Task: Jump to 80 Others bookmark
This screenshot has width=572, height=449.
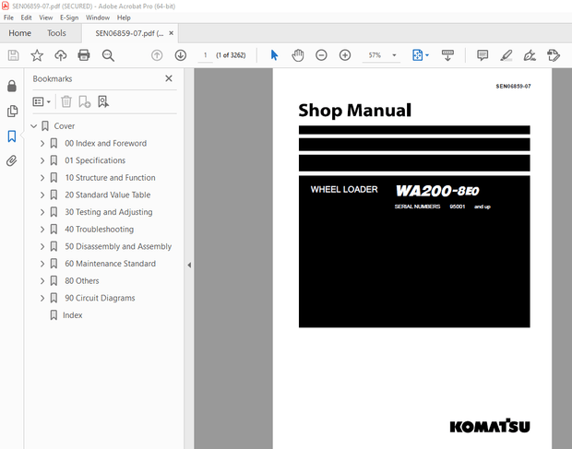Action: [x=82, y=281]
